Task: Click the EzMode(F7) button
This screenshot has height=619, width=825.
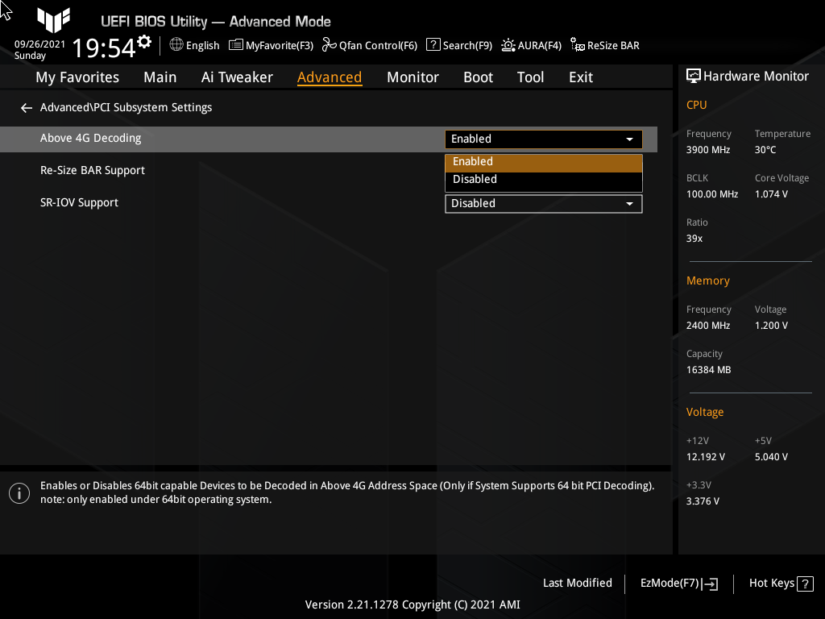Action: 678,583
